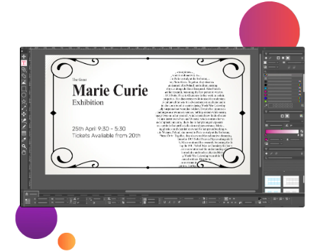Select the Oval Box tool

[x=24, y=95]
